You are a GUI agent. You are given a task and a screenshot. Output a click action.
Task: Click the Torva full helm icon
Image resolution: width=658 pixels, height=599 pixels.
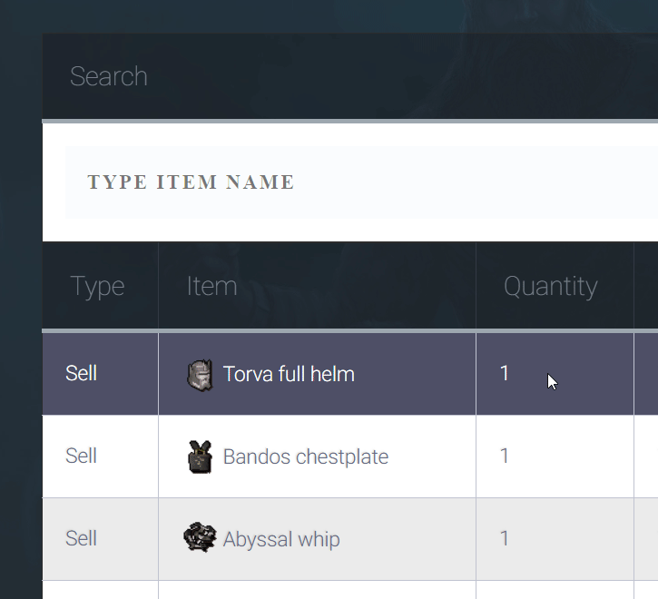click(200, 375)
